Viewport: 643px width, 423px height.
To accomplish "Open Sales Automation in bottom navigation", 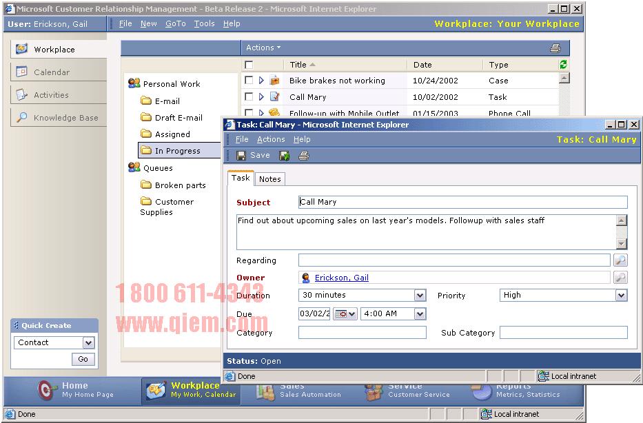I will click(299, 391).
